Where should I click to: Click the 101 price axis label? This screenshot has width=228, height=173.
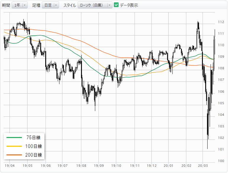click(x=221, y=149)
